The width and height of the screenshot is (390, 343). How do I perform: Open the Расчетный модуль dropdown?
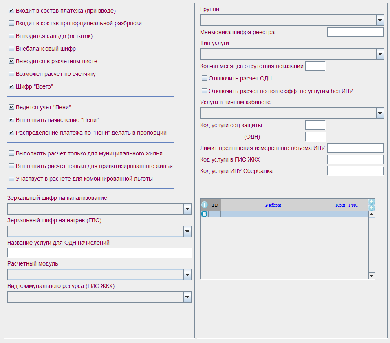tap(187, 274)
